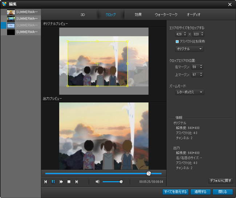Screen dimensions: 236x198
Task: Switch to the 3D tab
Action: [x=82, y=15]
